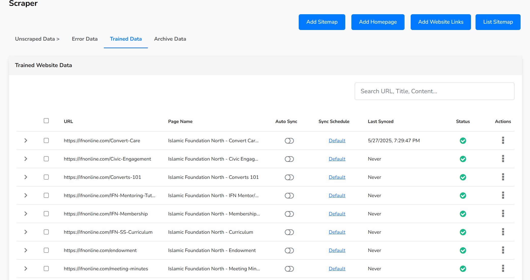Viewport: 530px width, 280px height.
Task: Enable Auto Sync for Convert-Care page
Action: 289,141
